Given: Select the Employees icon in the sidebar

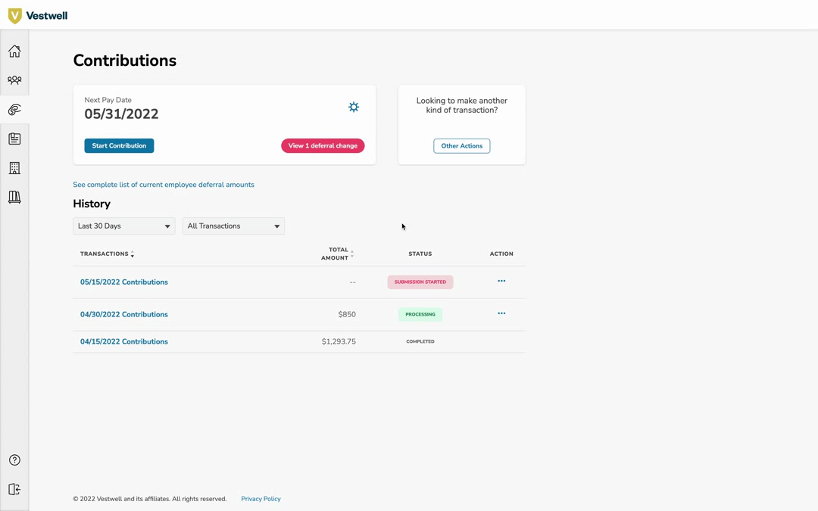Looking at the screenshot, I should click(x=14, y=79).
